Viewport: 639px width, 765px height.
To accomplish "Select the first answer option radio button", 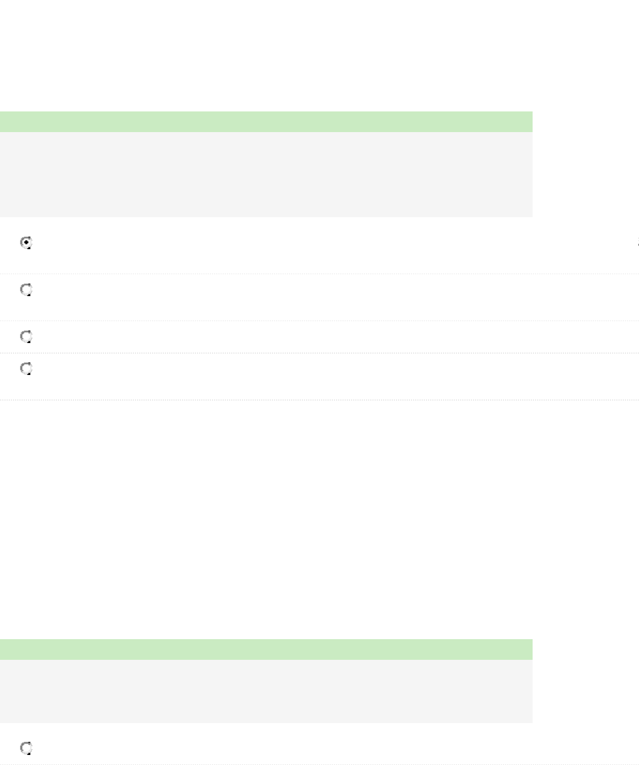I will (x=26, y=244).
